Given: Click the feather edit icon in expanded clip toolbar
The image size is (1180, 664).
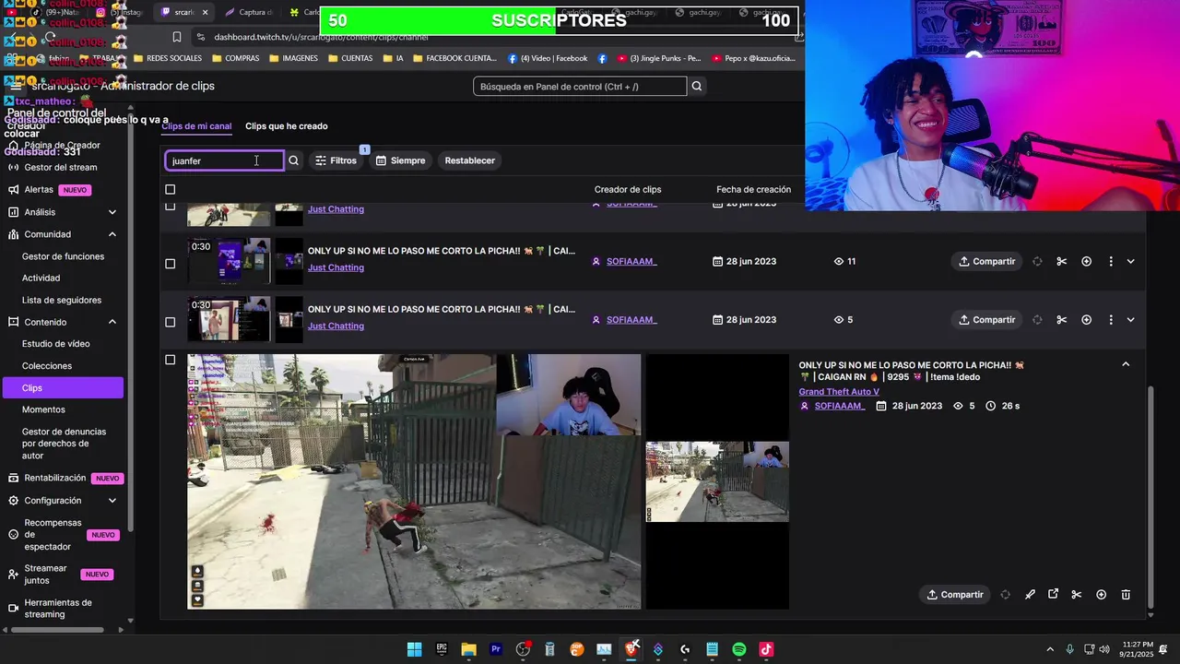Looking at the screenshot, I should (1030, 595).
